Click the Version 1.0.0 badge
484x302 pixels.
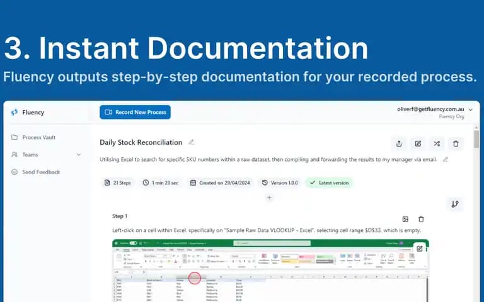pyautogui.click(x=280, y=182)
